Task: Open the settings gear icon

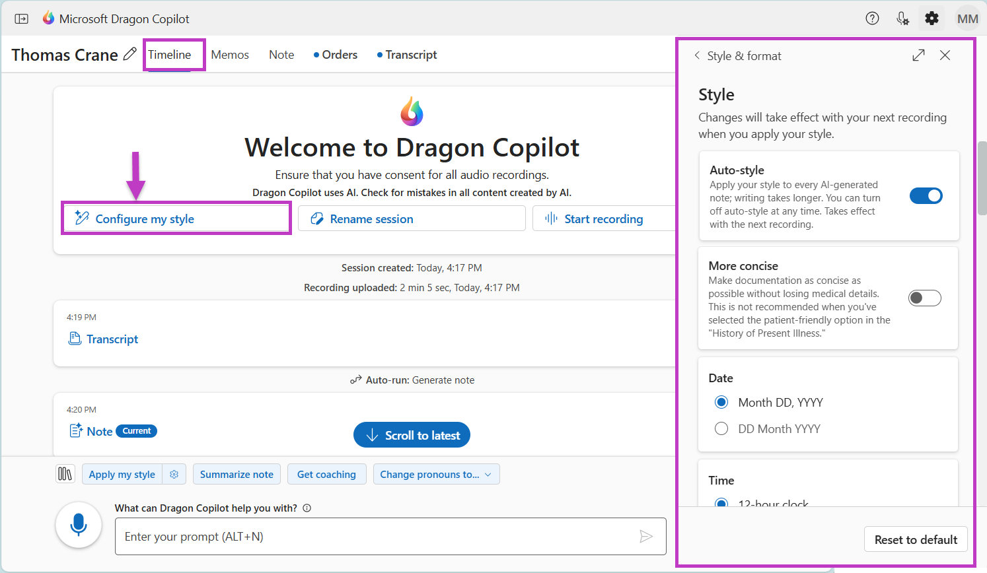Action: [x=932, y=18]
